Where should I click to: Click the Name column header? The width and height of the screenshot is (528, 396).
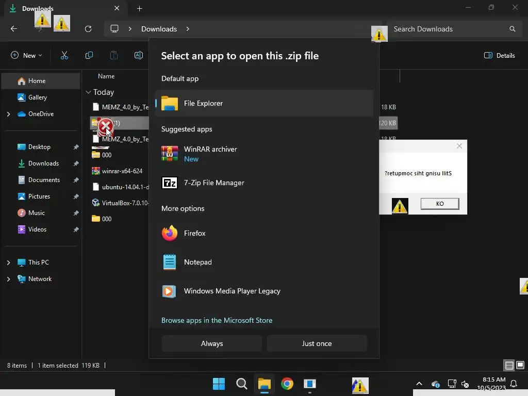click(x=106, y=76)
